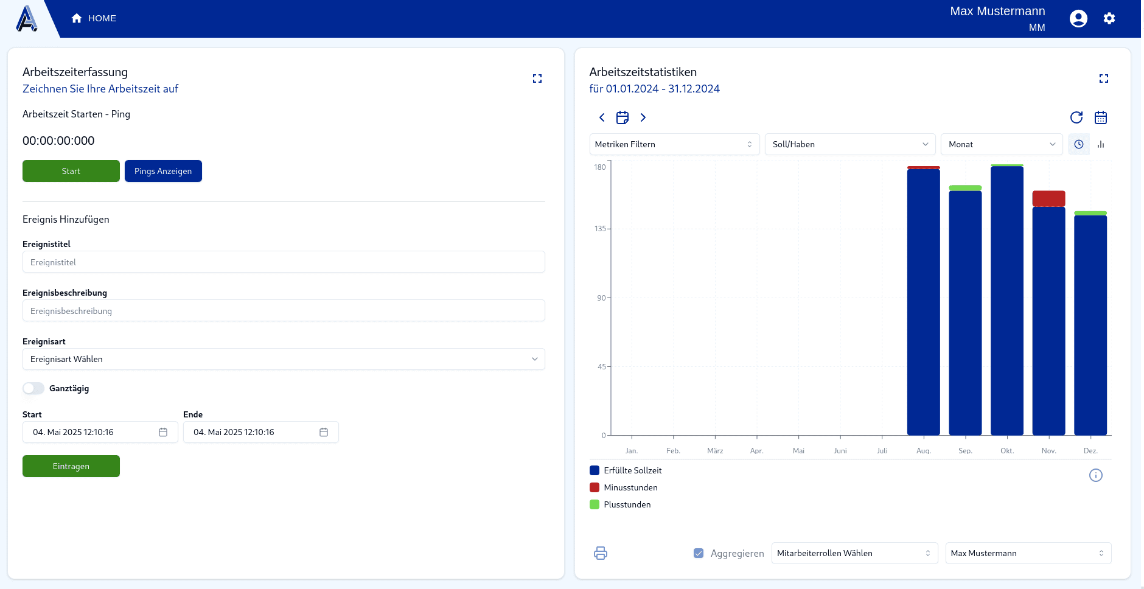The image size is (1144, 589).
Task: Toggle Aggregieren checkbox
Action: pyautogui.click(x=699, y=553)
